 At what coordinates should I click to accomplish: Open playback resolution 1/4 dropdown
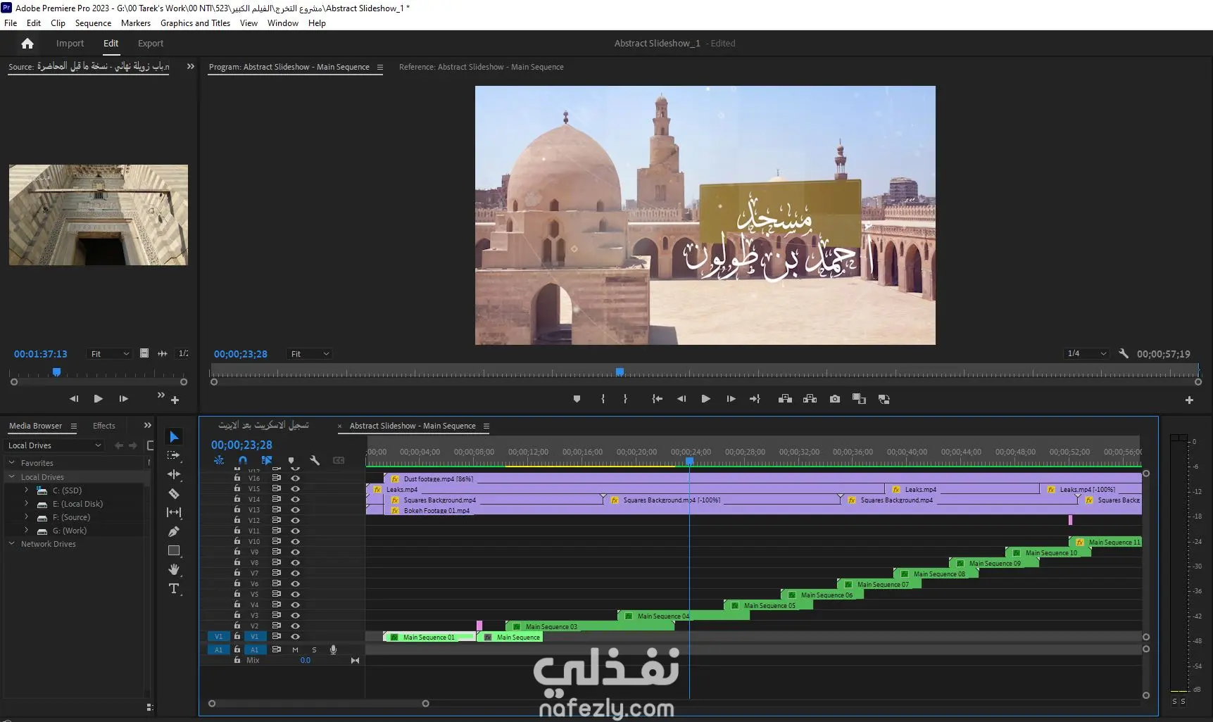pos(1087,354)
